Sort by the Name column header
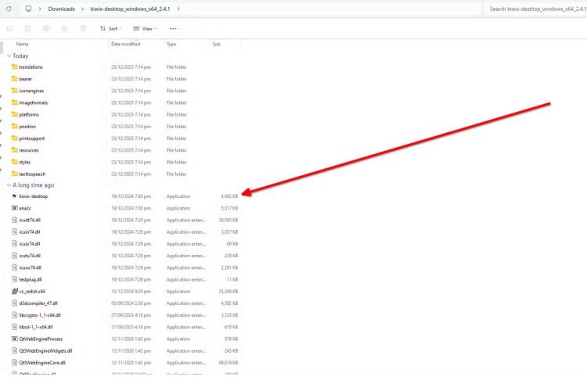Viewport: 587px width, 377px height. [x=23, y=44]
